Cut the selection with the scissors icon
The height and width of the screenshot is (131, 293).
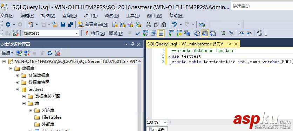click(x=149, y=24)
